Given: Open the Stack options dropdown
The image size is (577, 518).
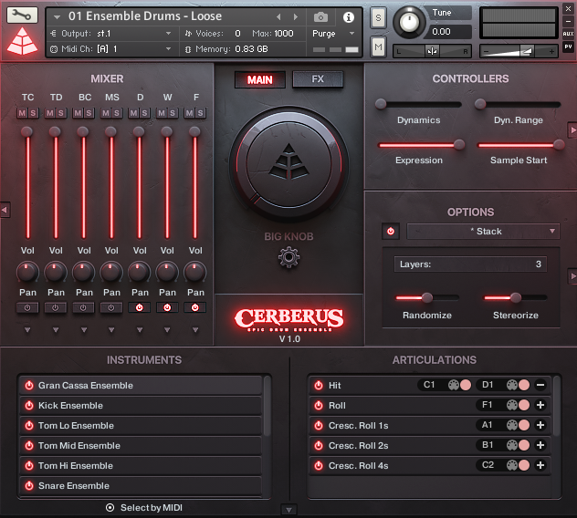Looking at the screenshot, I should pyautogui.click(x=483, y=232).
